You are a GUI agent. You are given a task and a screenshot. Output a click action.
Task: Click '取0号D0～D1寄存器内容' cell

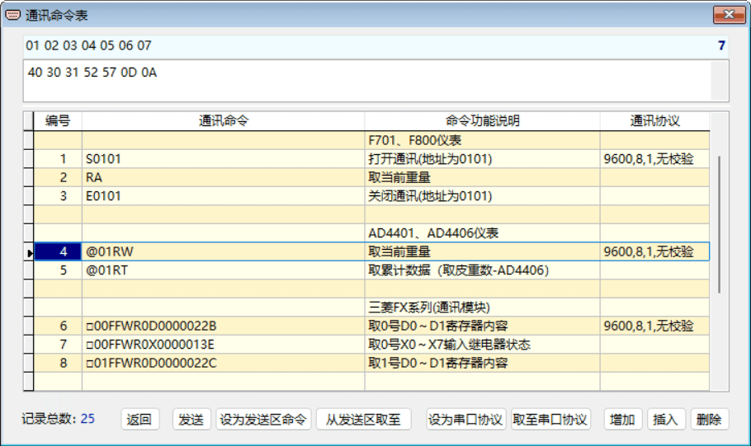point(482,326)
